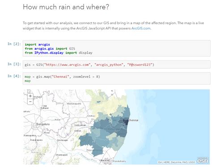Click the In [3] prompt label
Image resolution: width=212 pixels, height=167 pixels.
pos(14,64)
